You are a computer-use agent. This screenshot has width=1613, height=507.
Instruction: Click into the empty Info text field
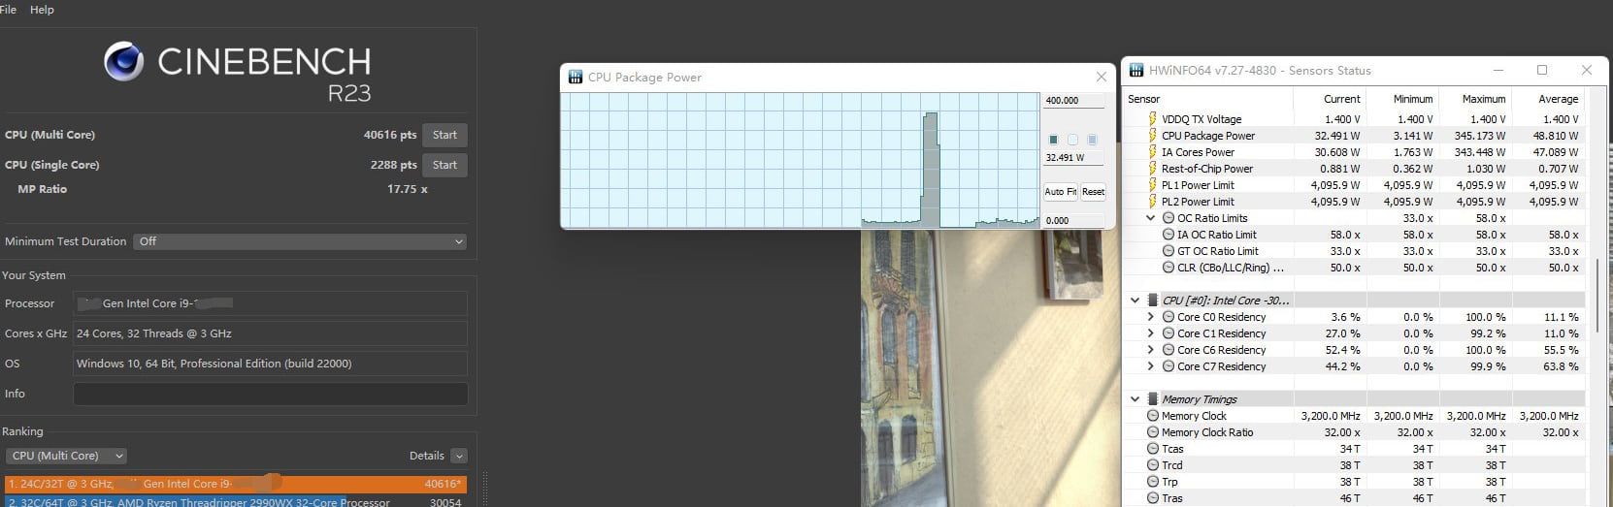coord(271,394)
